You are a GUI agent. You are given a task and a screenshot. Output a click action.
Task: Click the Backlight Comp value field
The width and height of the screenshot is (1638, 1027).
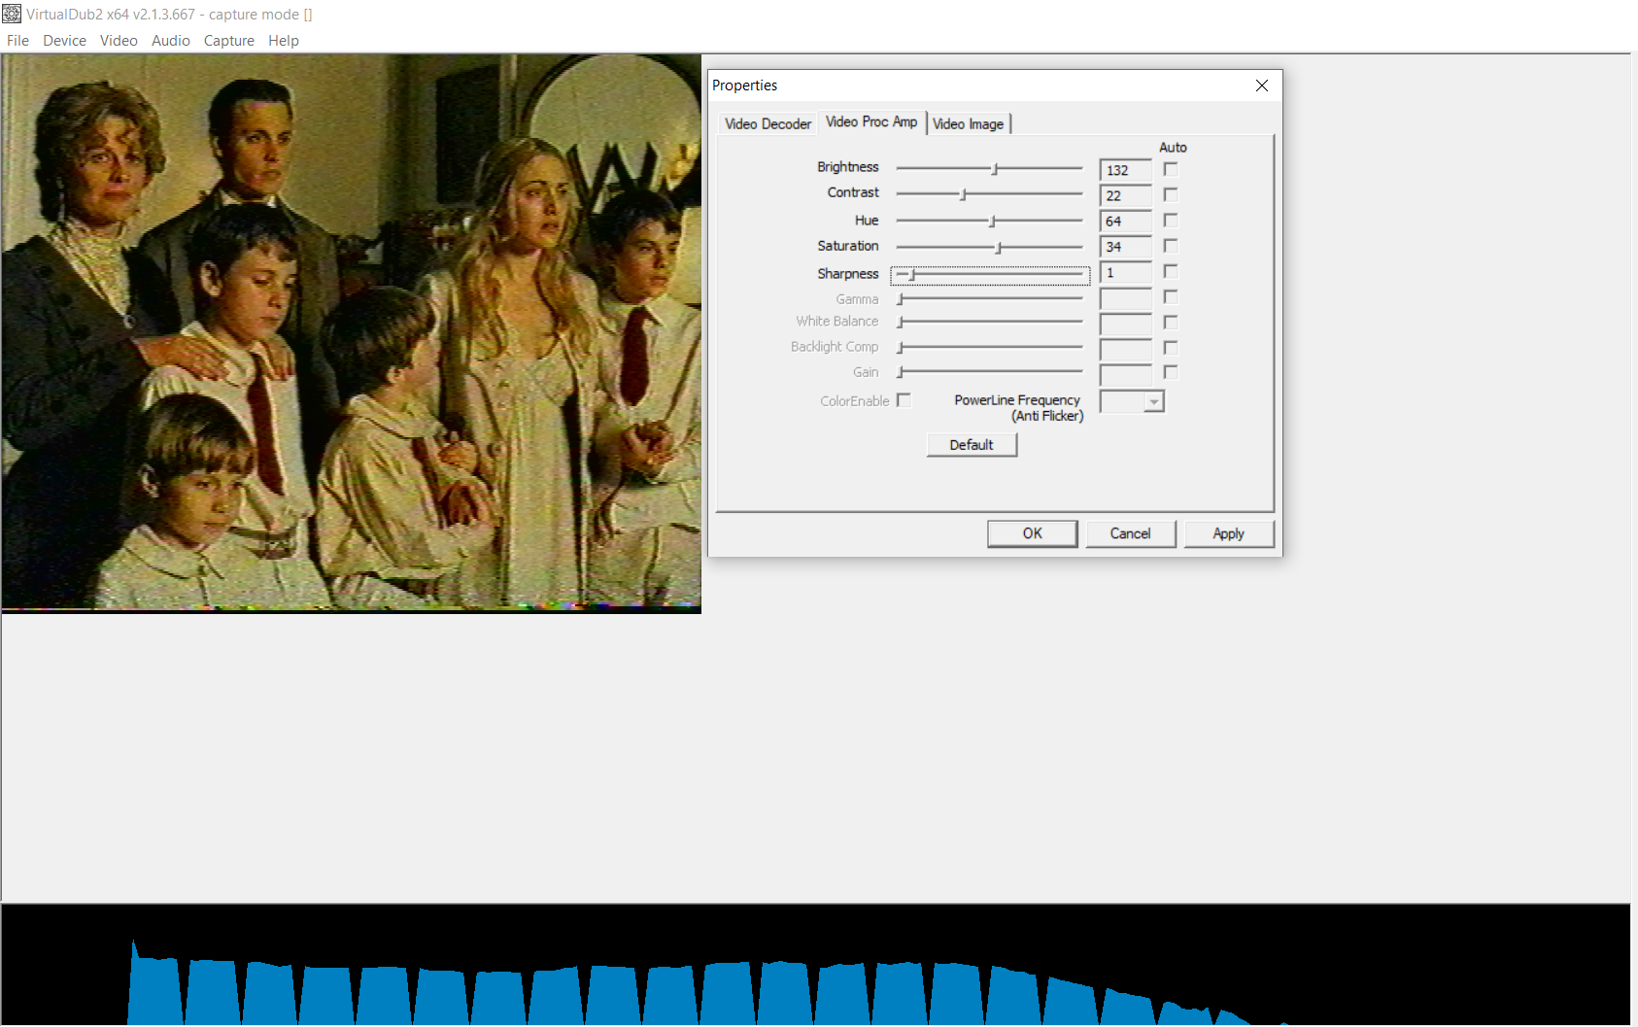(1126, 349)
